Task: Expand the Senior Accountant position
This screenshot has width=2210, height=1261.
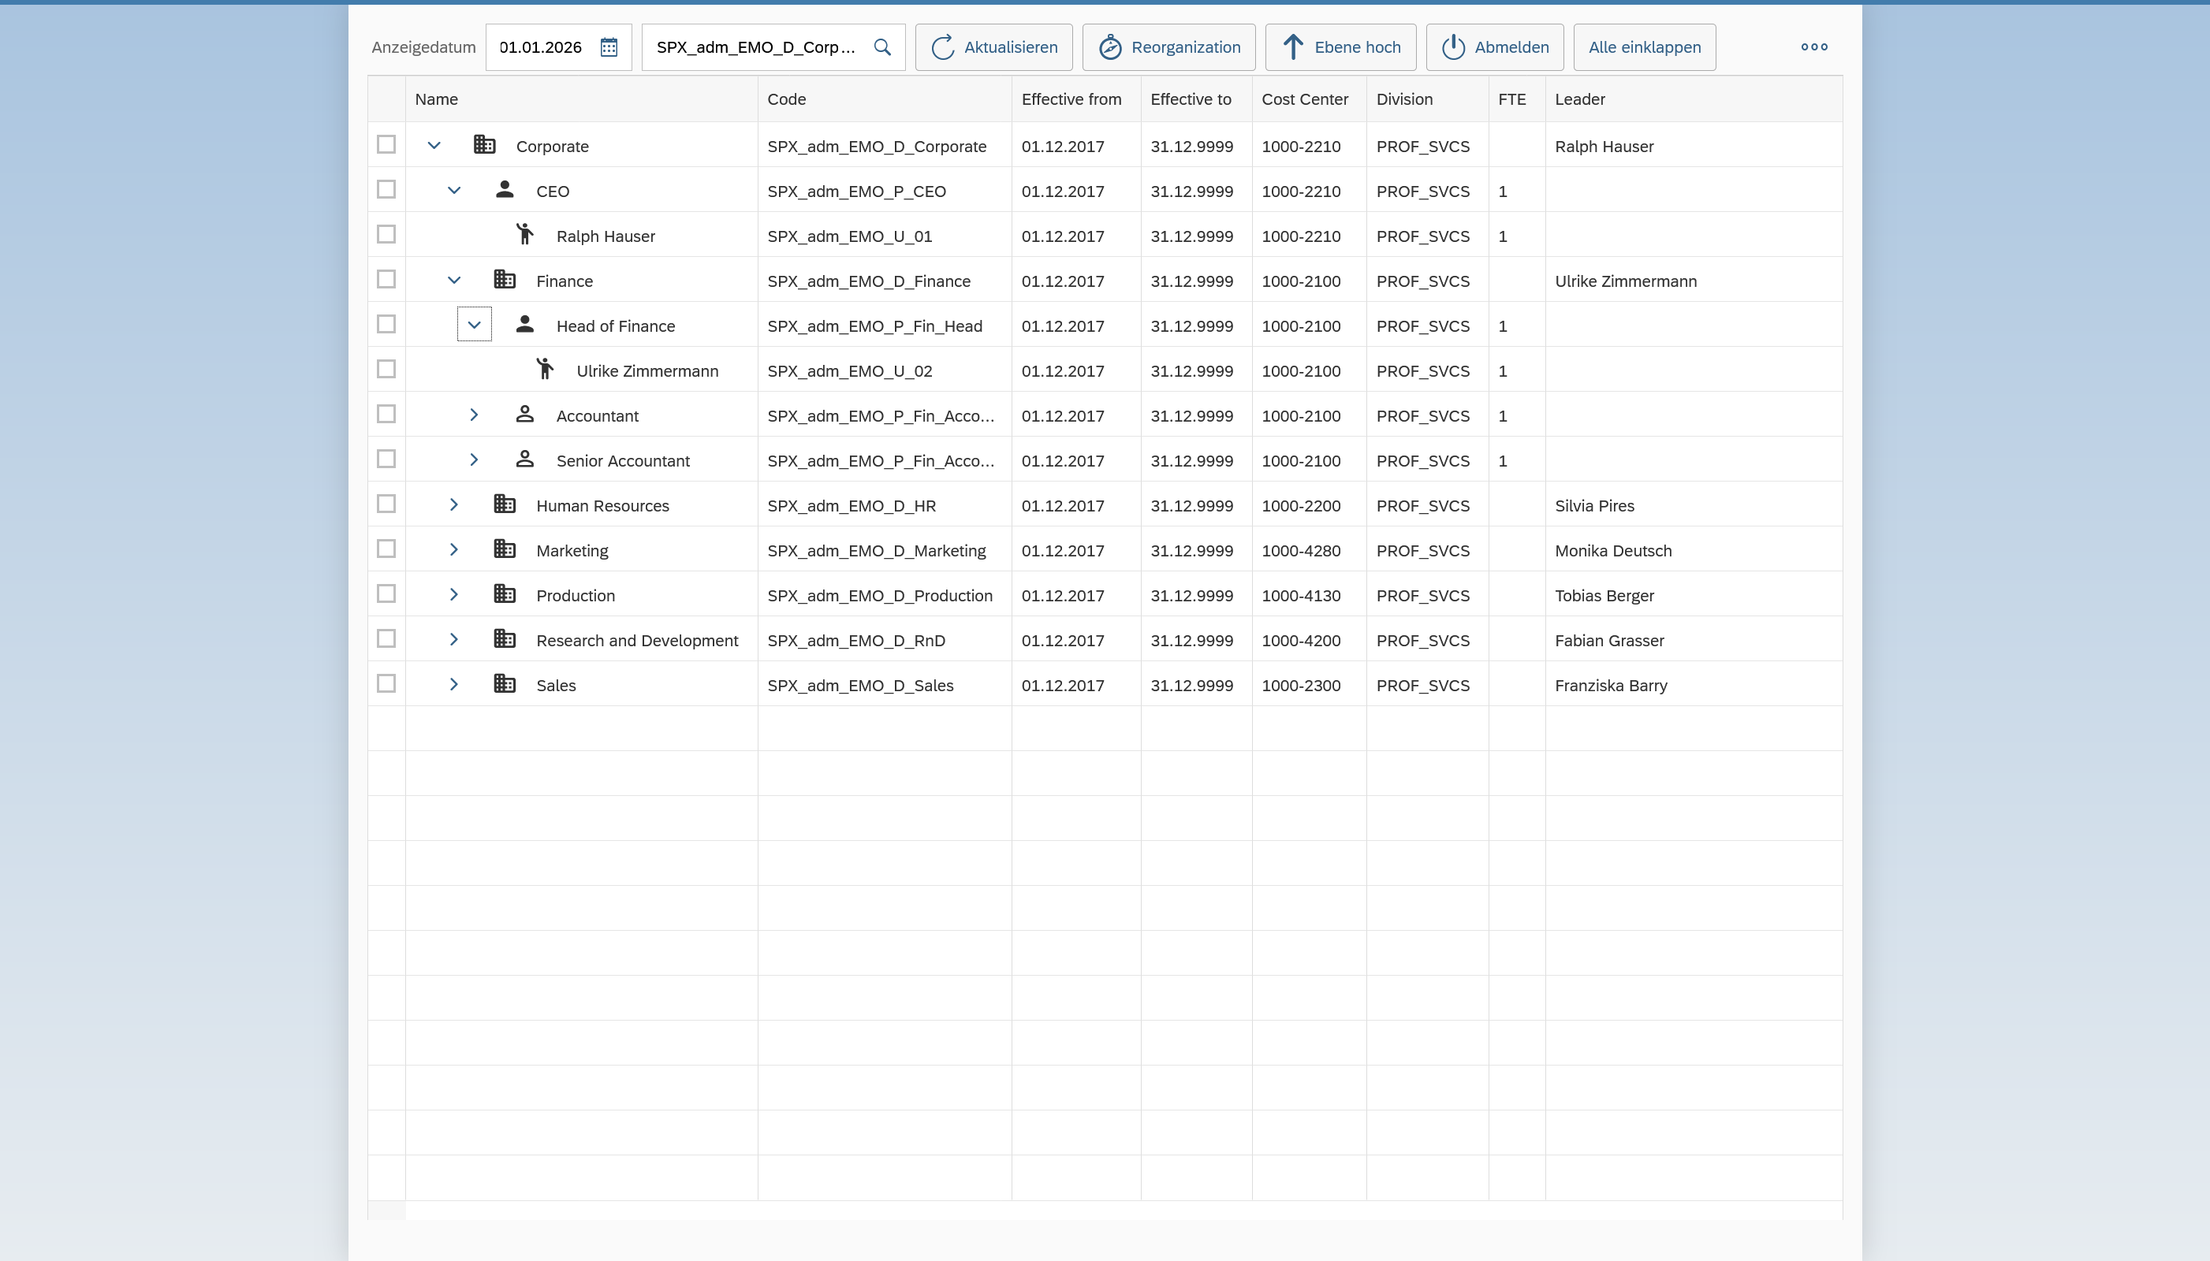Action: (474, 459)
